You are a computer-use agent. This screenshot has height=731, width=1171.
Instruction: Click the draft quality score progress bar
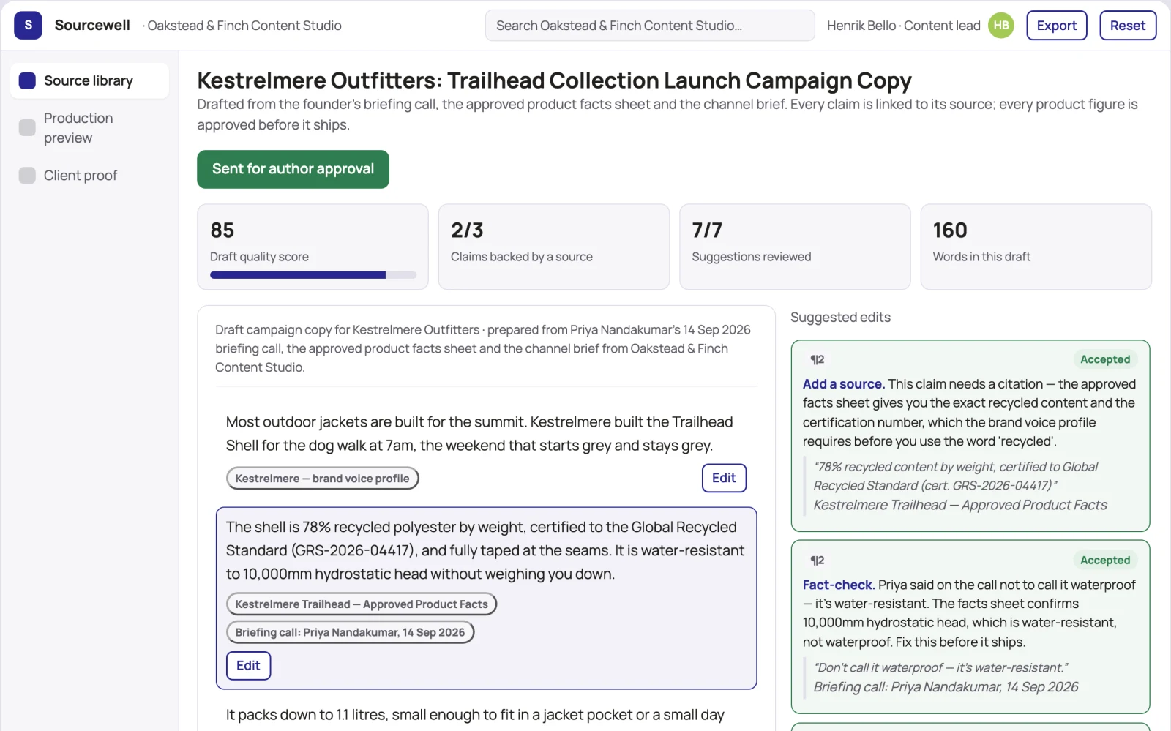click(x=313, y=275)
